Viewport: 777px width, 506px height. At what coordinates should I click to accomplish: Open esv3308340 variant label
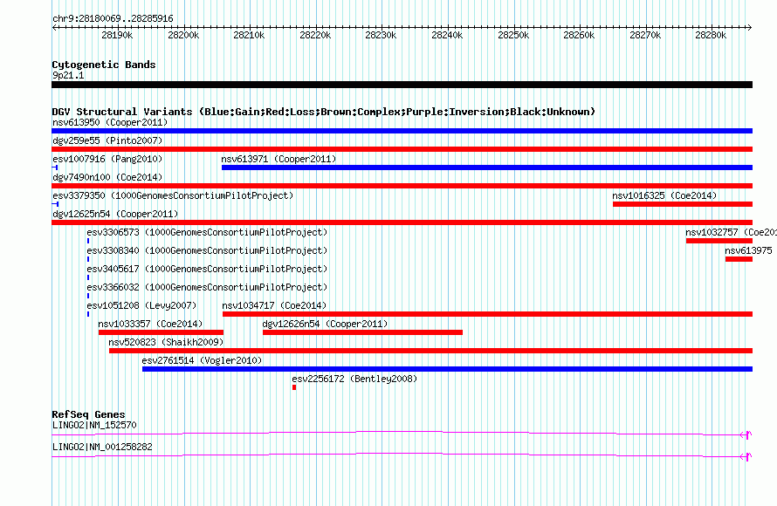click(x=207, y=250)
